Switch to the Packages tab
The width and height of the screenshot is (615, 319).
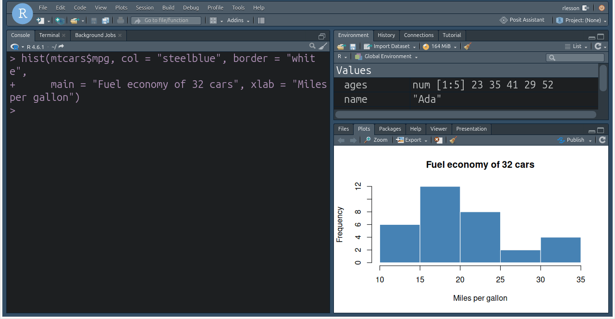click(390, 129)
